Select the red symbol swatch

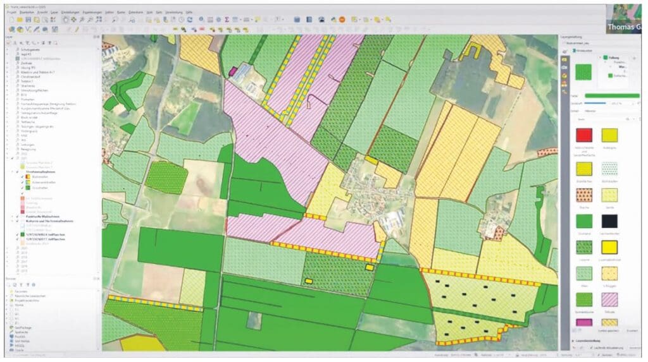click(x=584, y=135)
